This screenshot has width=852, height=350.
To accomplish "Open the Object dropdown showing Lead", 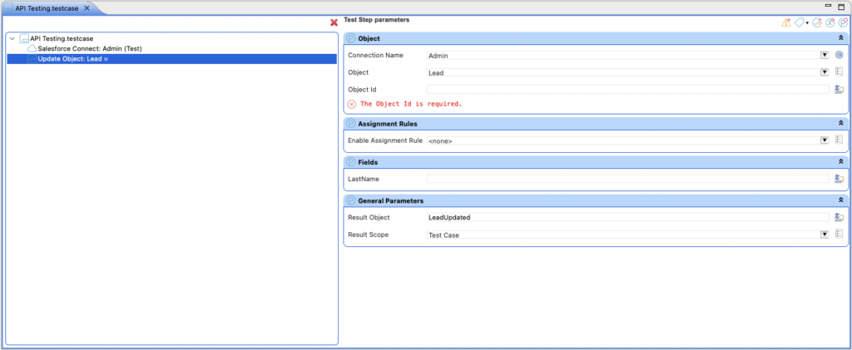I will click(825, 72).
